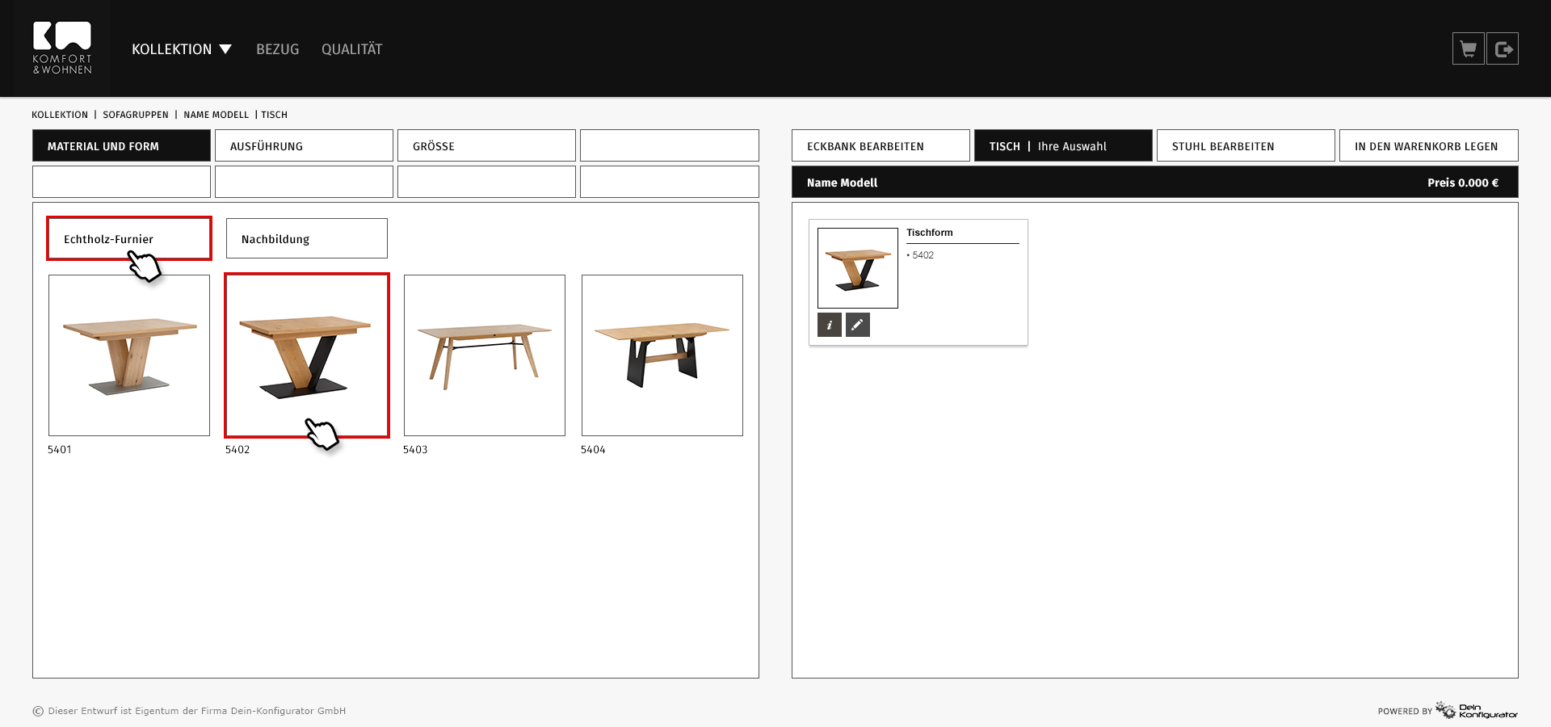1551x727 pixels.
Task: Select the Nachbildung material option
Action: tap(306, 238)
